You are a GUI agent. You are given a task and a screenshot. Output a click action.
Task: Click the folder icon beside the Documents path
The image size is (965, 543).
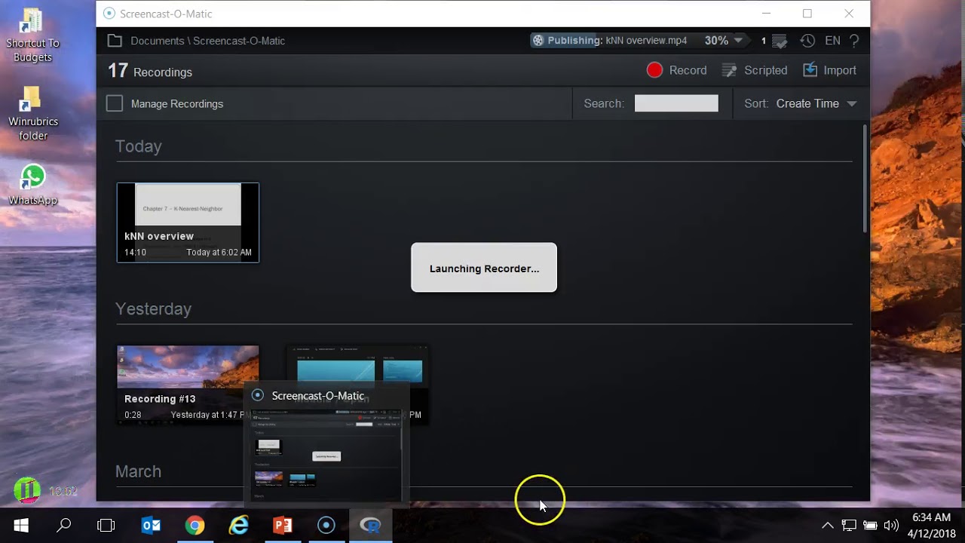(115, 41)
